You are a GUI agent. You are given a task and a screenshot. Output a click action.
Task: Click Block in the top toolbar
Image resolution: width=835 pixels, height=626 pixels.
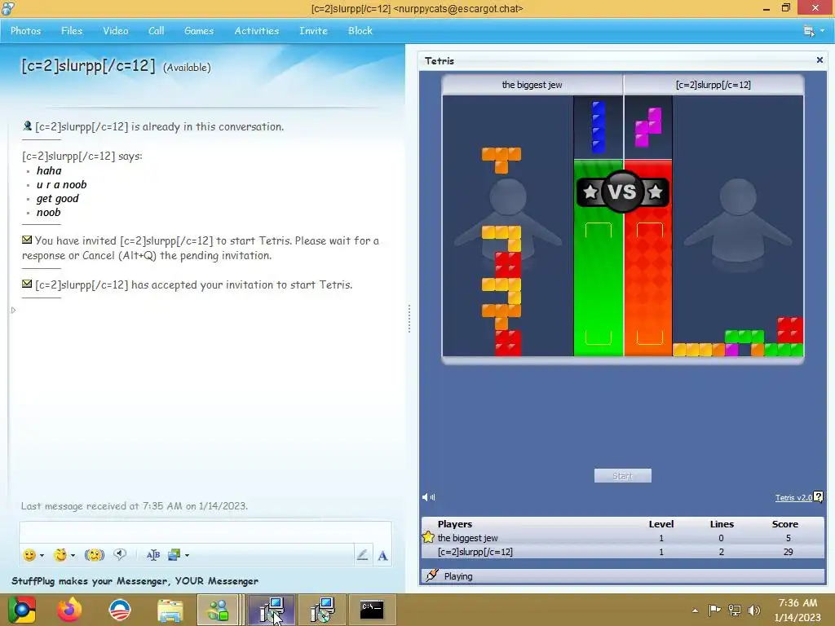click(360, 31)
